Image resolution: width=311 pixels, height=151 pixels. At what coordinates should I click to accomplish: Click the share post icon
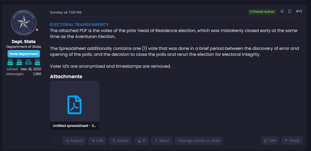coord(282,12)
